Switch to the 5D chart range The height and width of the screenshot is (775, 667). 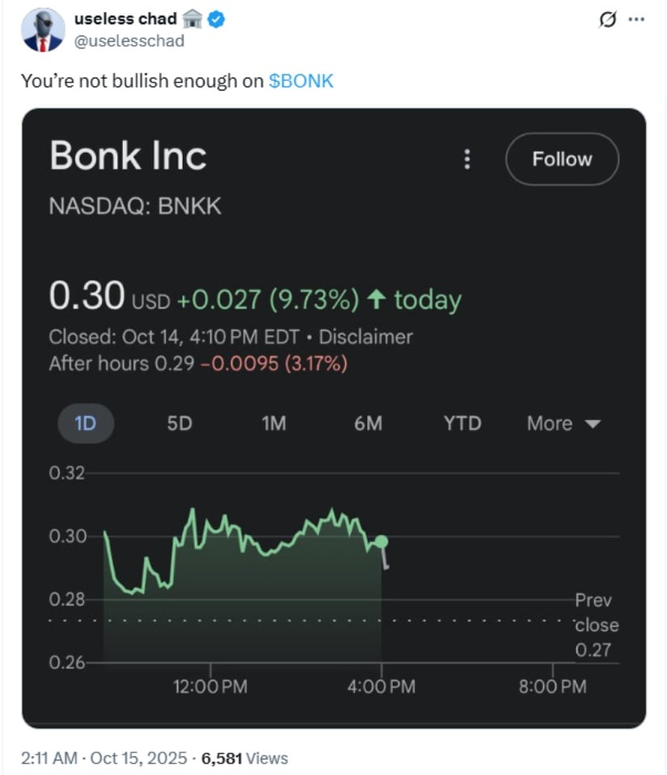(x=179, y=423)
